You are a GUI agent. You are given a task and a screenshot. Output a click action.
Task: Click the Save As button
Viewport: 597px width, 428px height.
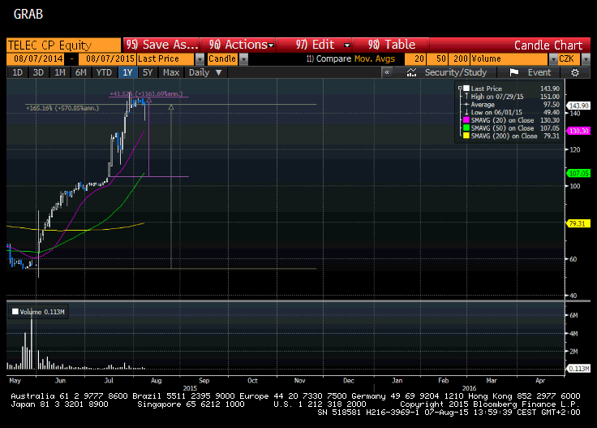tap(161, 45)
